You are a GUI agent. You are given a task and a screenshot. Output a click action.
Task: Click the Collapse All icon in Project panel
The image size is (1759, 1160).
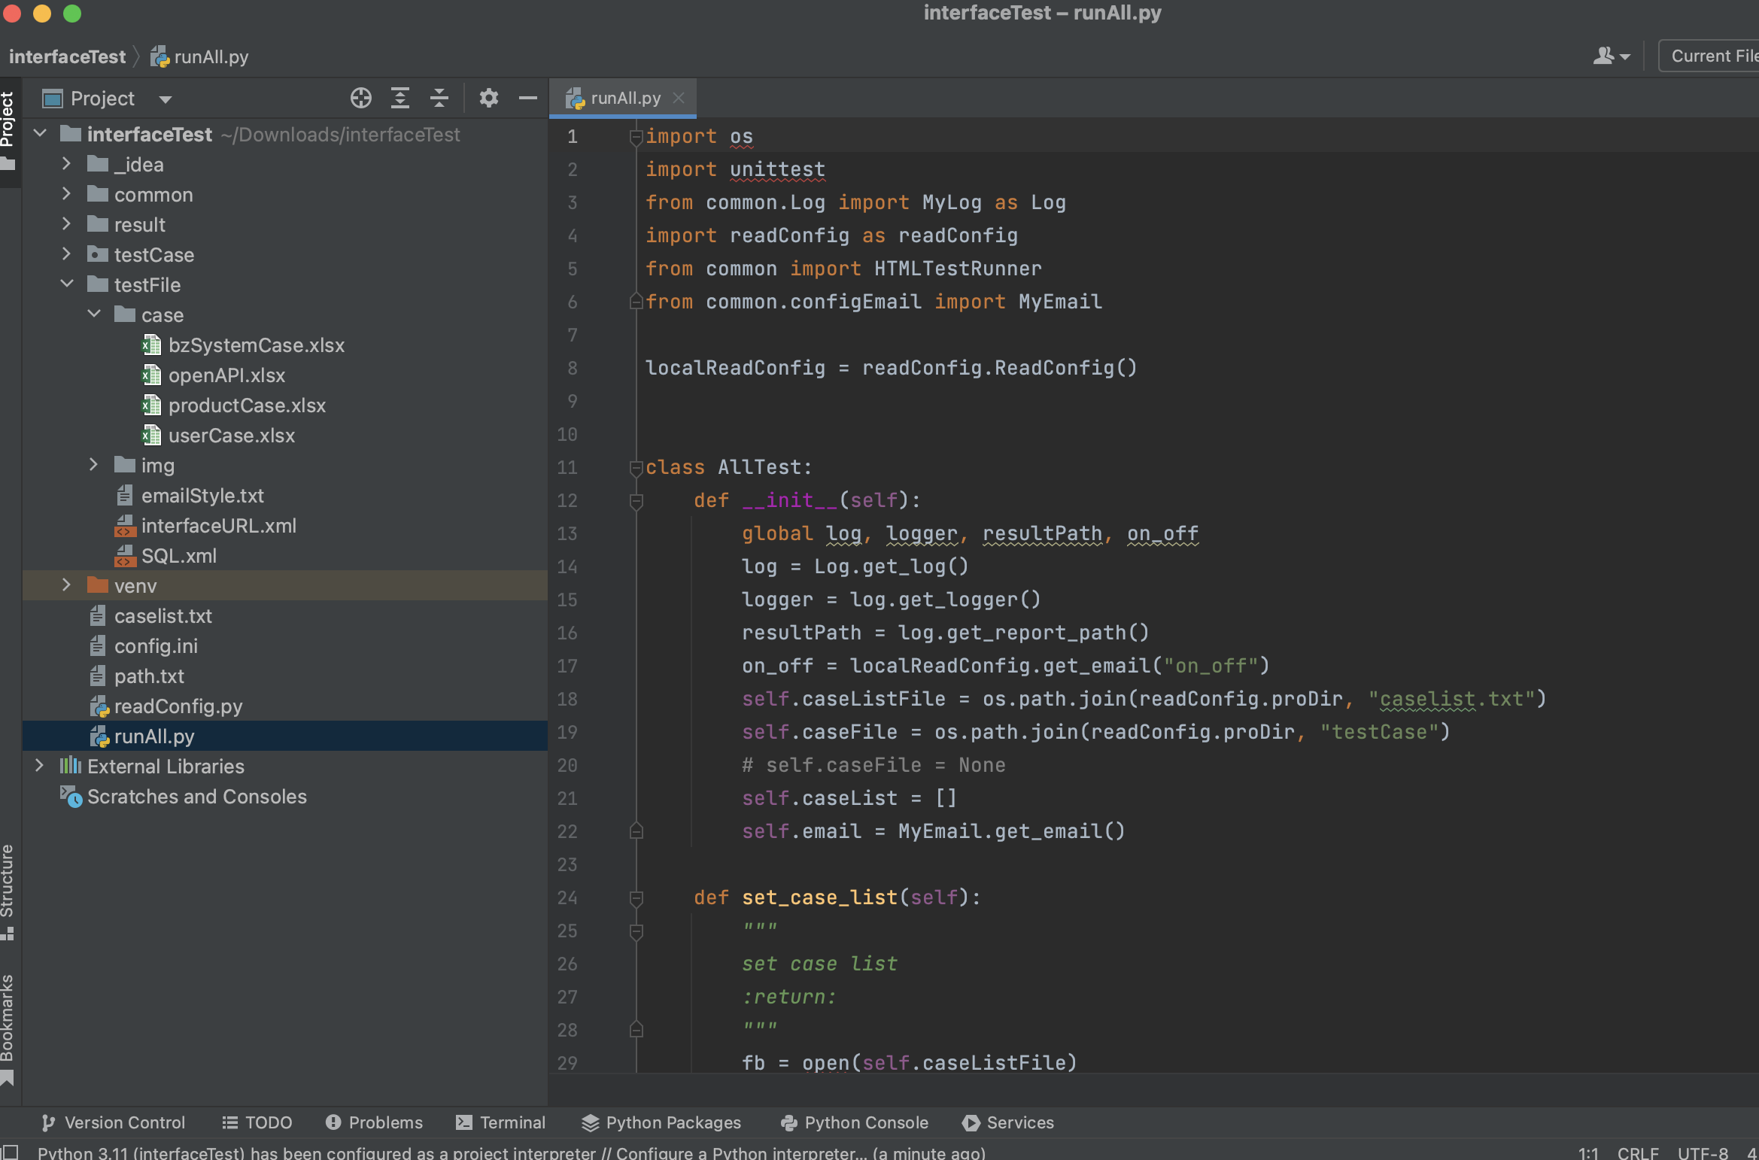point(439,98)
